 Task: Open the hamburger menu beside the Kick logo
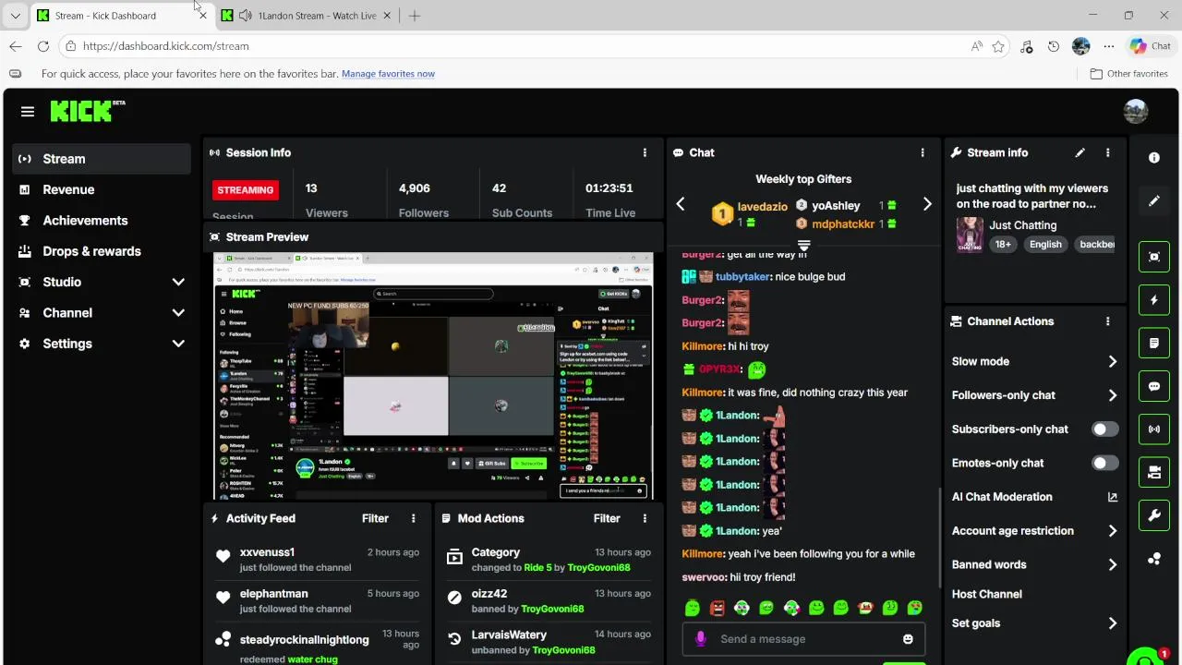point(28,112)
